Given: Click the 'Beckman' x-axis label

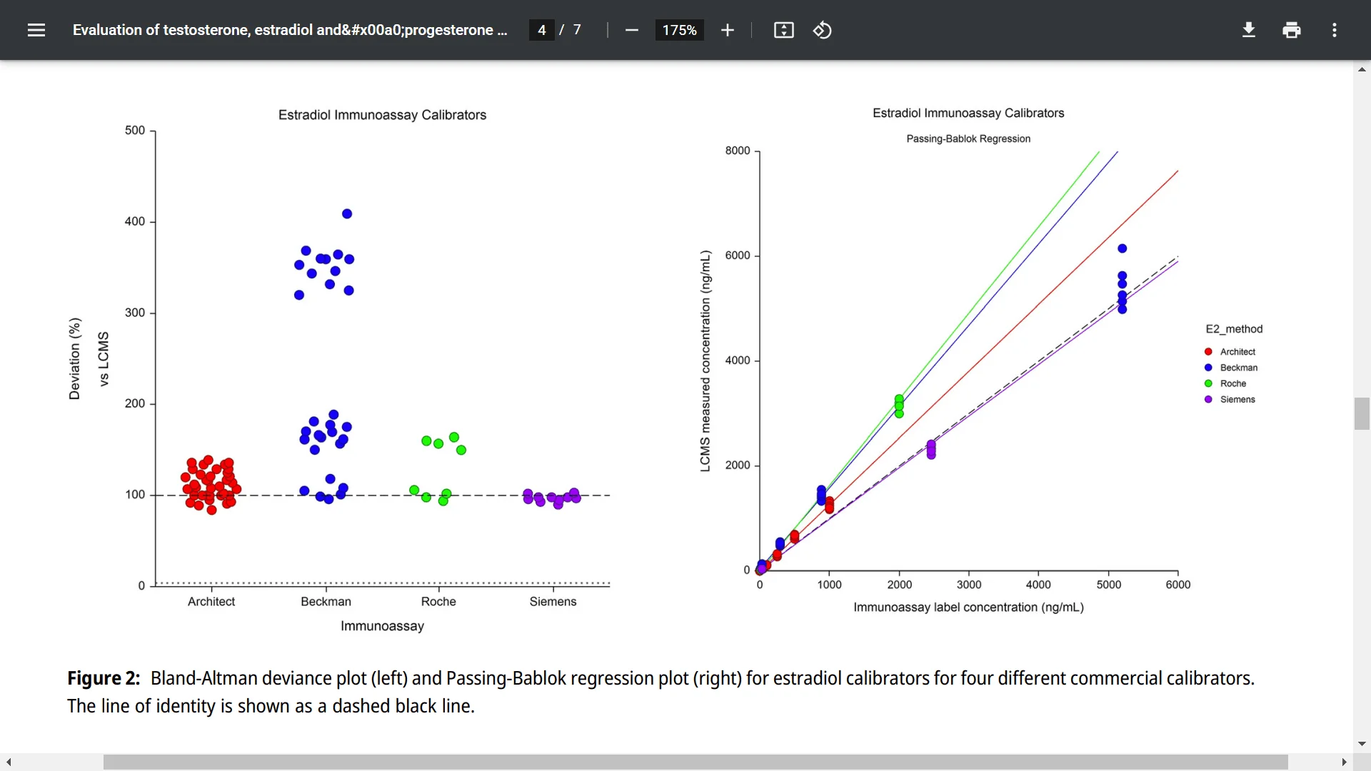Looking at the screenshot, I should point(326,602).
